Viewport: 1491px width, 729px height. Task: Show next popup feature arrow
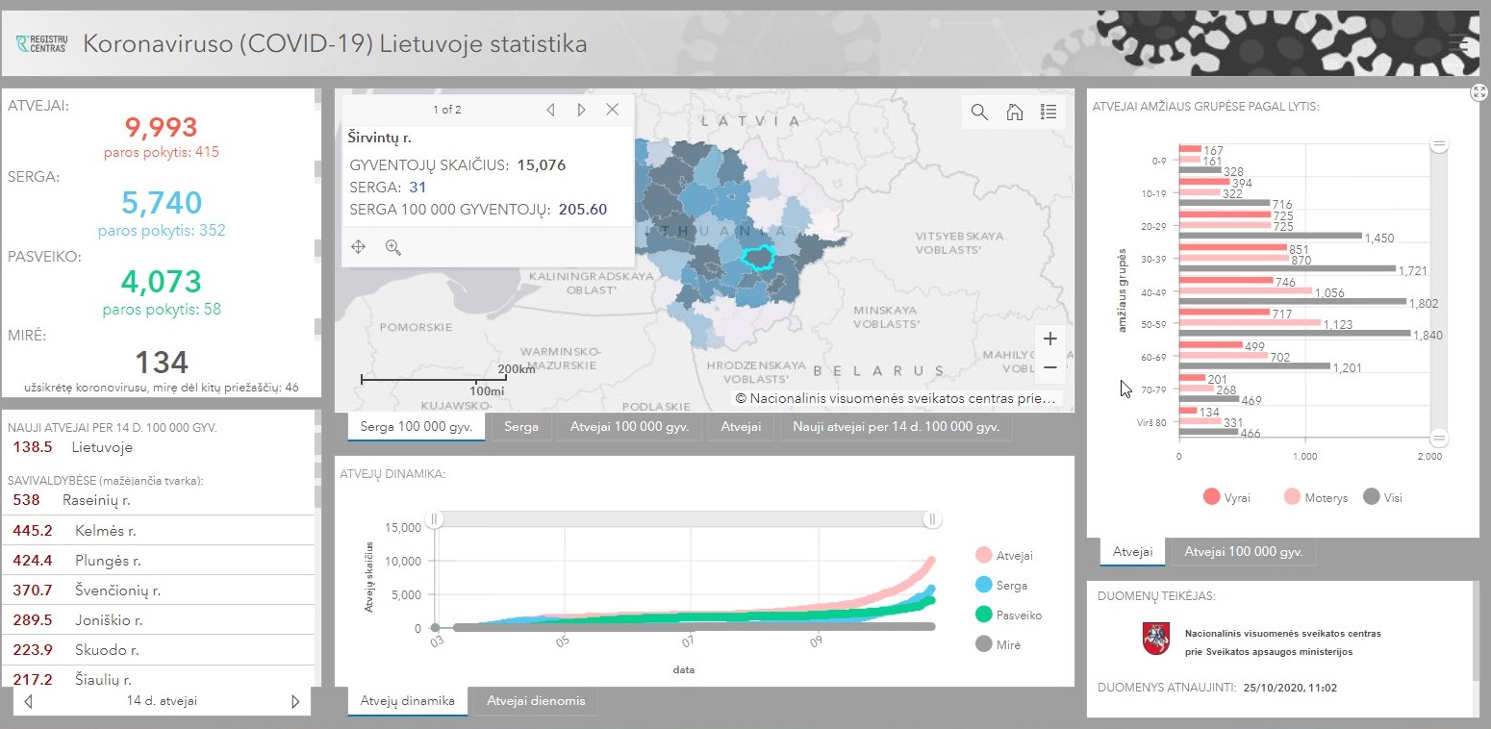(581, 110)
